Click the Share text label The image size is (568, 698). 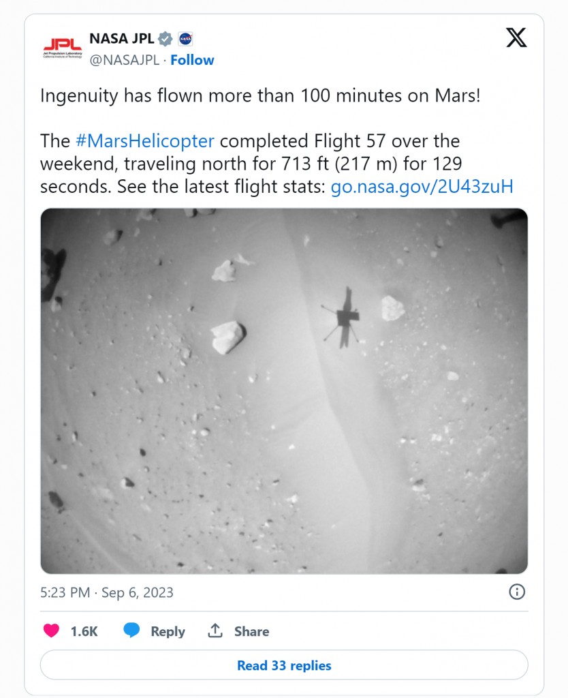click(251, 632)
